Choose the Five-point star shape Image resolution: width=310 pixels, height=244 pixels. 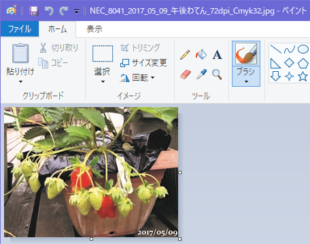pyautogui.click(x=303, y=77)
